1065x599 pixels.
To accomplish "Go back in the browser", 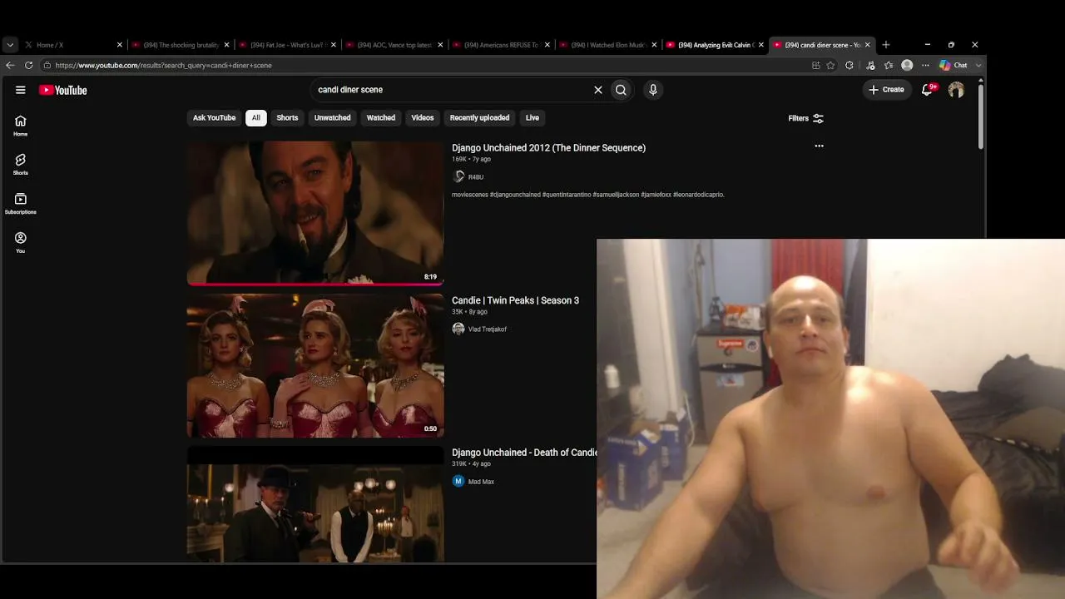I will coord(10,65).
